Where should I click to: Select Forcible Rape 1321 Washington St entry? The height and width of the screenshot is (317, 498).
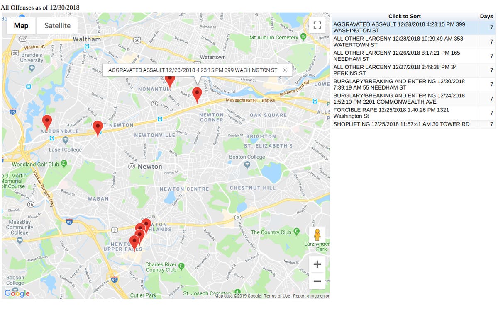[404, 113]
